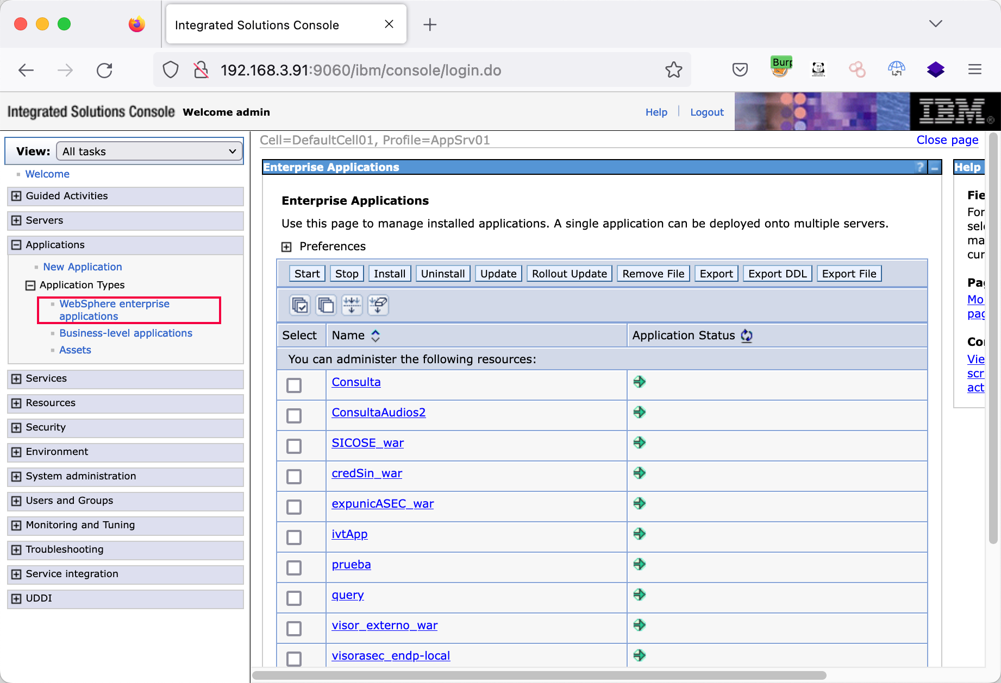Click the horizontal scrollbar at the bottom
The image size is (1001, 683).
[x=538, y=675]
